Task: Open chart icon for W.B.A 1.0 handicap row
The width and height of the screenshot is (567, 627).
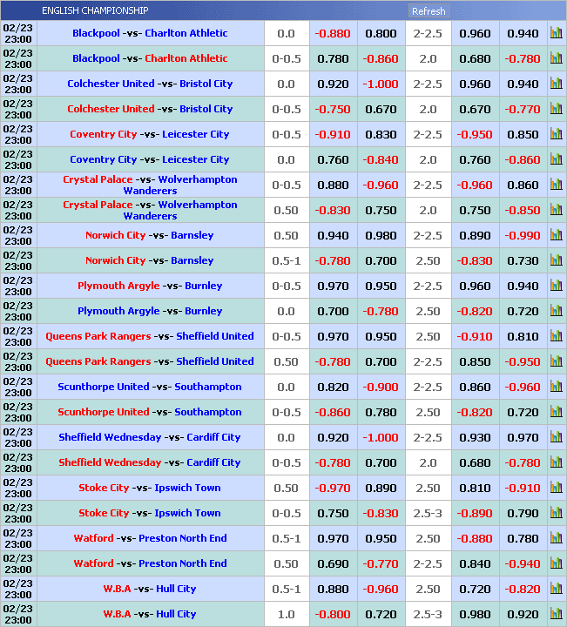Action: pyautogui.click(x=556, y=615)
